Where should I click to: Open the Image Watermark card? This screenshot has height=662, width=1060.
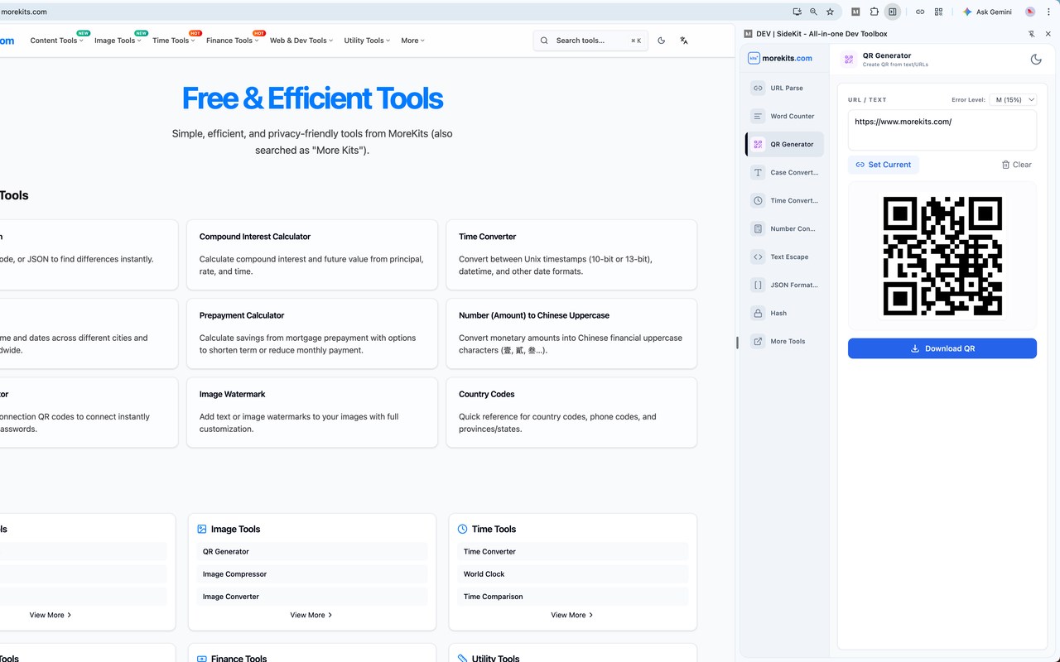[312, 412]
